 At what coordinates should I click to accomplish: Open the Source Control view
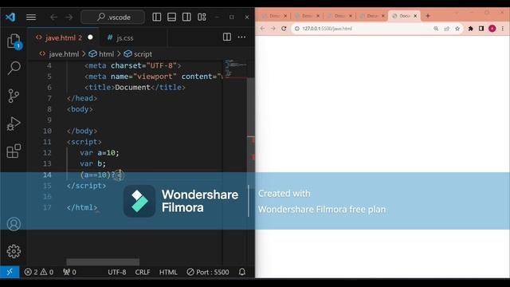pyautogui.click(x=14, y=96)
